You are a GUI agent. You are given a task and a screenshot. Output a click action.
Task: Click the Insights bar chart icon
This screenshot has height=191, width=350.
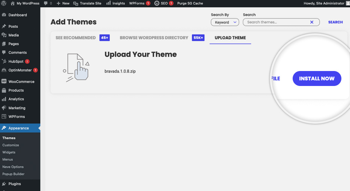[108, 3]
